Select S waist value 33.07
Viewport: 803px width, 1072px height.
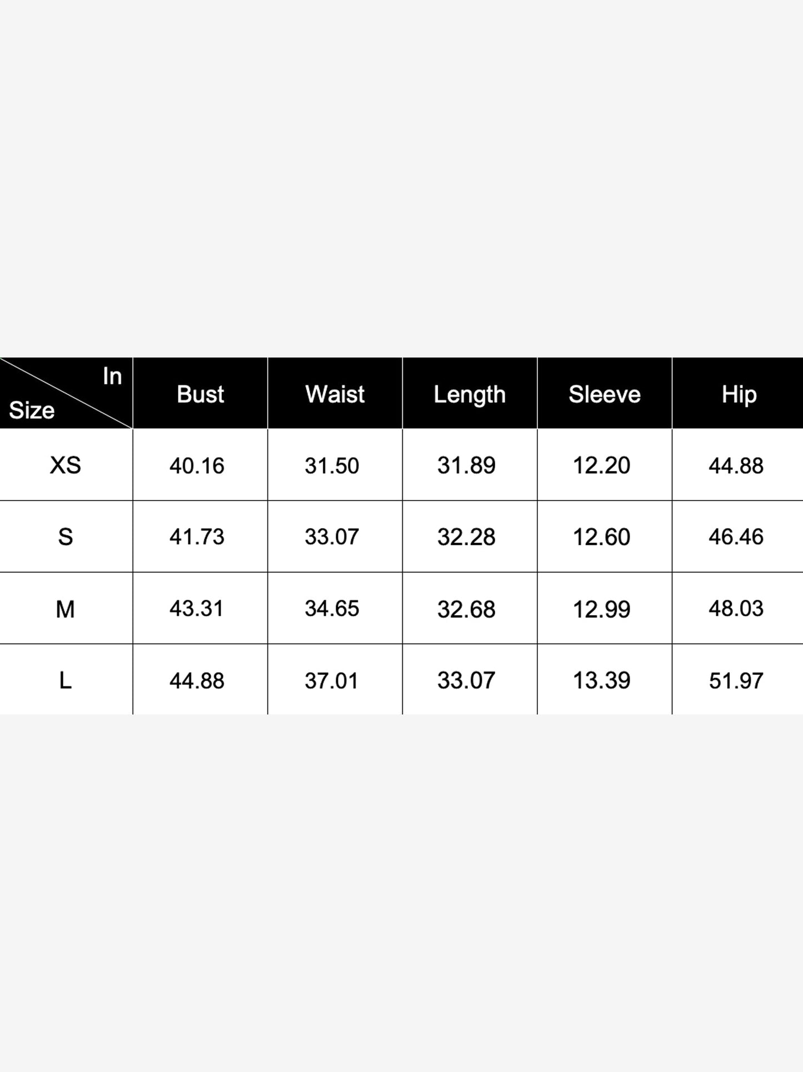332,537
